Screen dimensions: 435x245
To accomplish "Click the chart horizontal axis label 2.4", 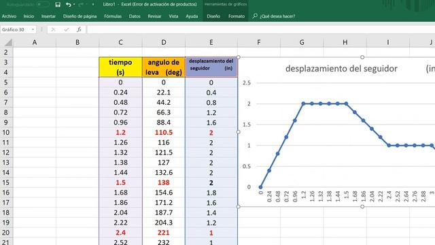I will click(389, 195).
